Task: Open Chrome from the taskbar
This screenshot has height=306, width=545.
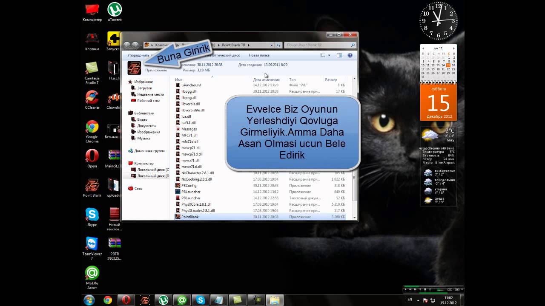Action: pos(108,300)
